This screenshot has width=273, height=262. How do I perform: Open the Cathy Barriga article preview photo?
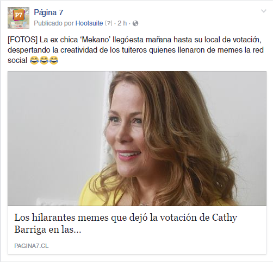[x=137, y=138]
